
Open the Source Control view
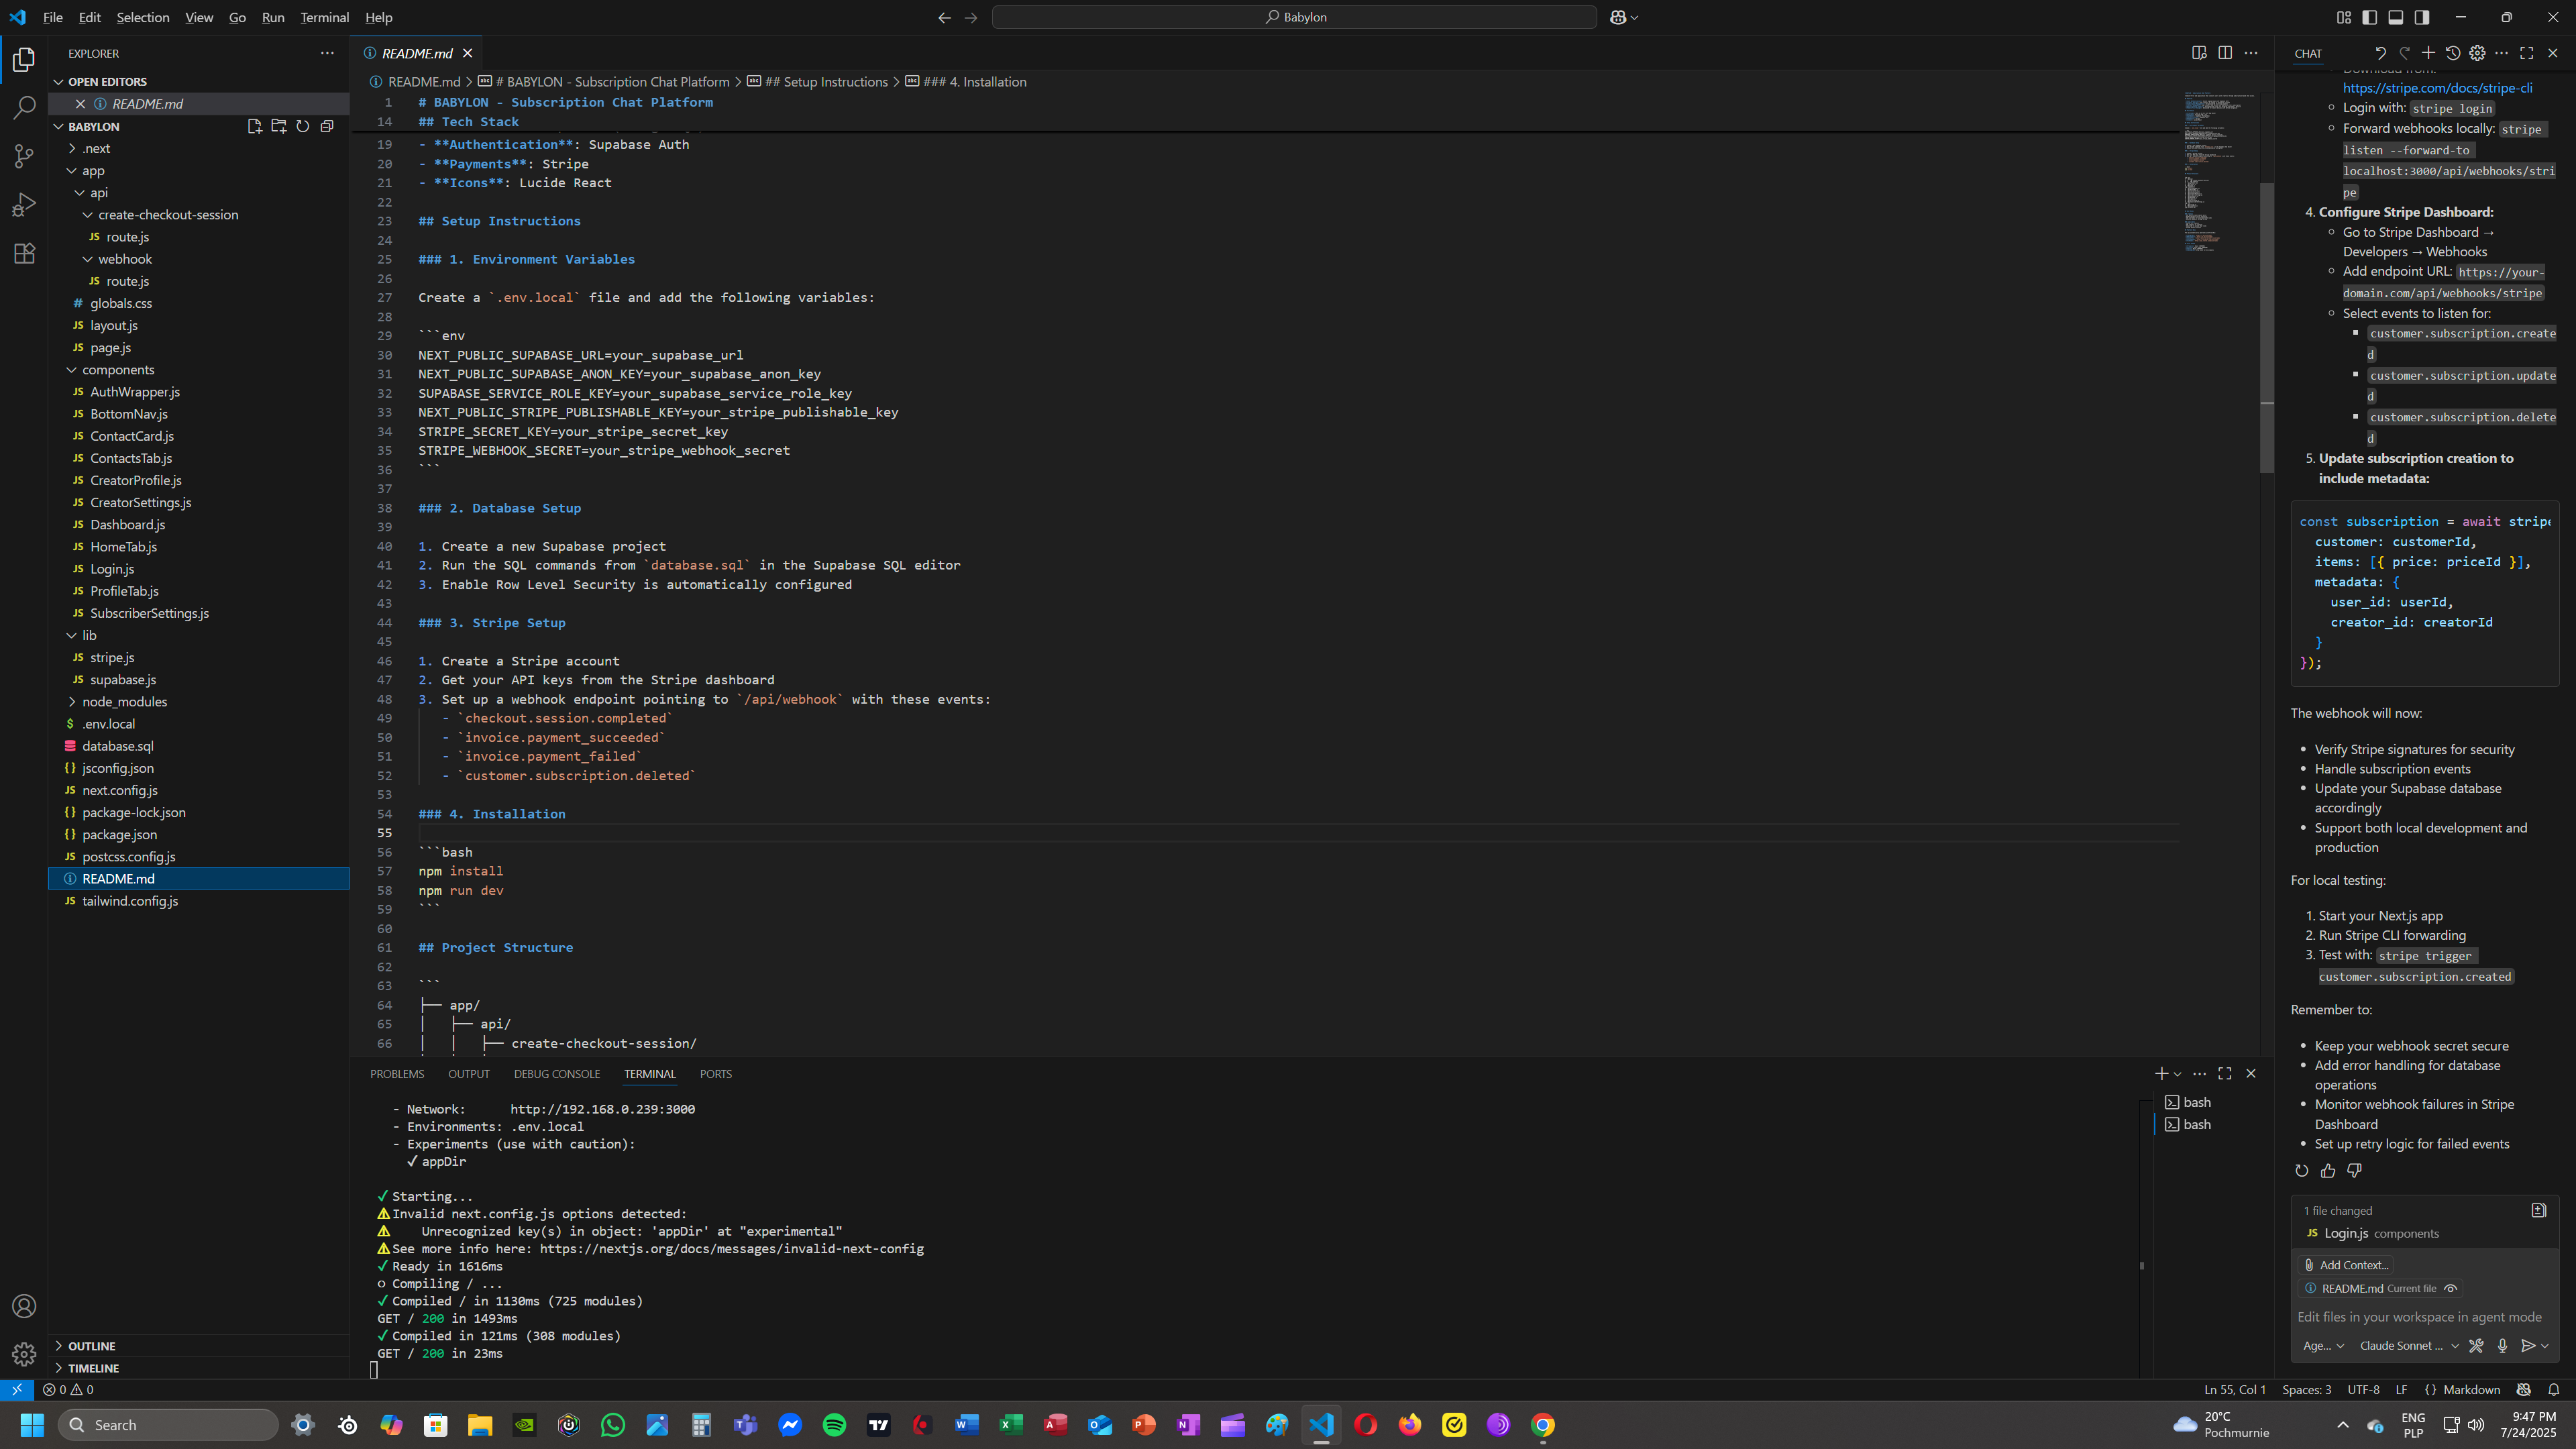[x=24, y=155]
